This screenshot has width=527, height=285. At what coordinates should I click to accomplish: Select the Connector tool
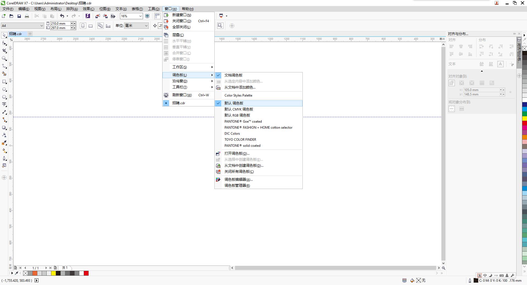[4, 120]
